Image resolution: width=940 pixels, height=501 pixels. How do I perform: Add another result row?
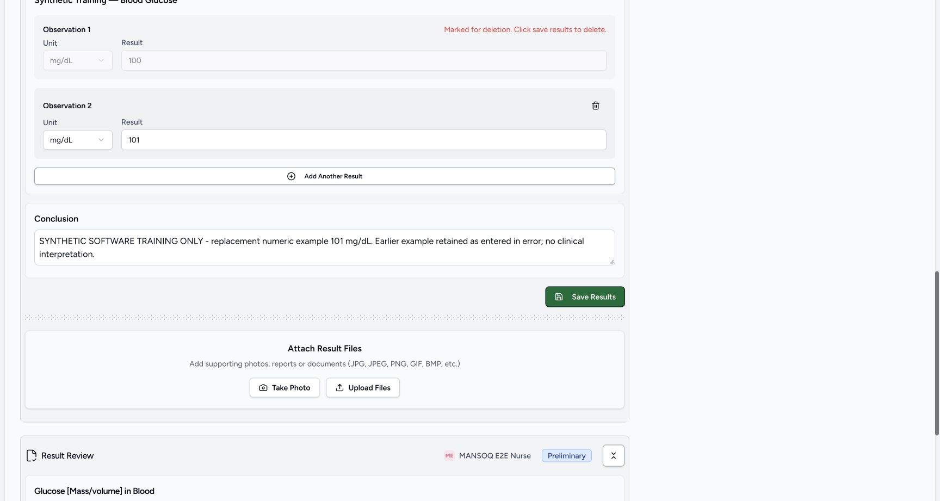[x=325, y=176]
